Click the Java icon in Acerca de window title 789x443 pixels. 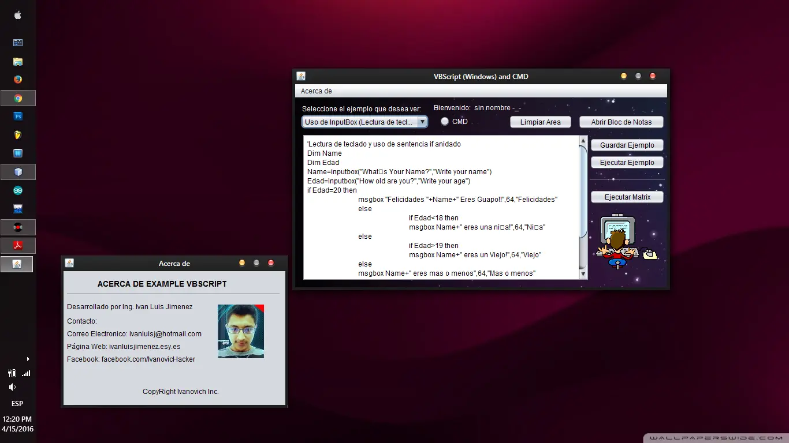[69, 263]
